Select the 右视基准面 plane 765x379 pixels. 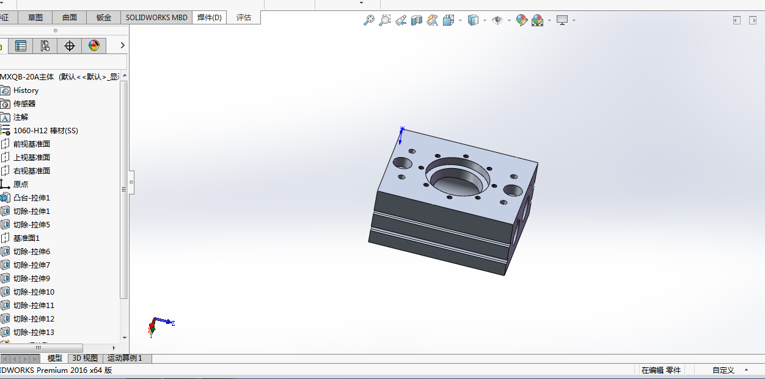(x=32, y=171)
